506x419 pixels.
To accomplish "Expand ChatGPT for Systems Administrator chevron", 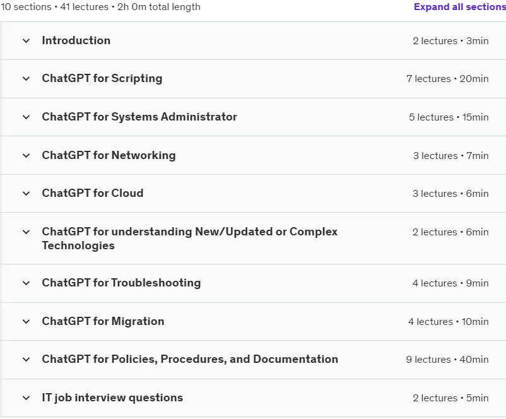I will tap(26, 117).
